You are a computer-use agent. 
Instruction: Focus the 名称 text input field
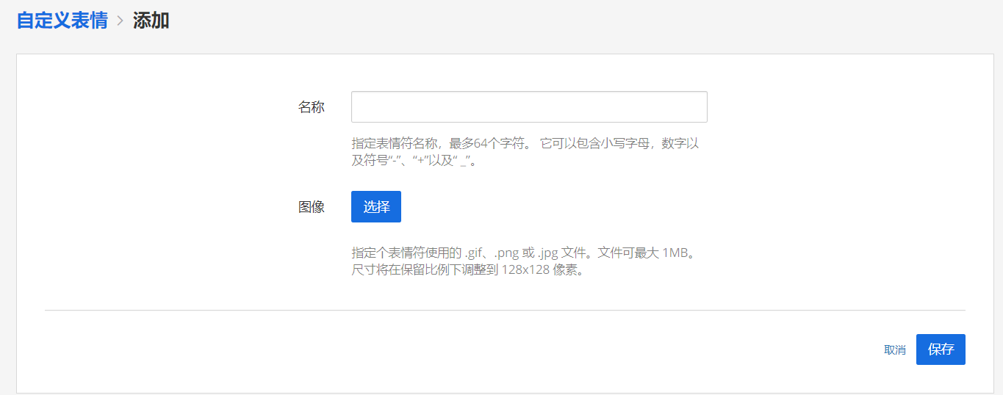point(529,107)
